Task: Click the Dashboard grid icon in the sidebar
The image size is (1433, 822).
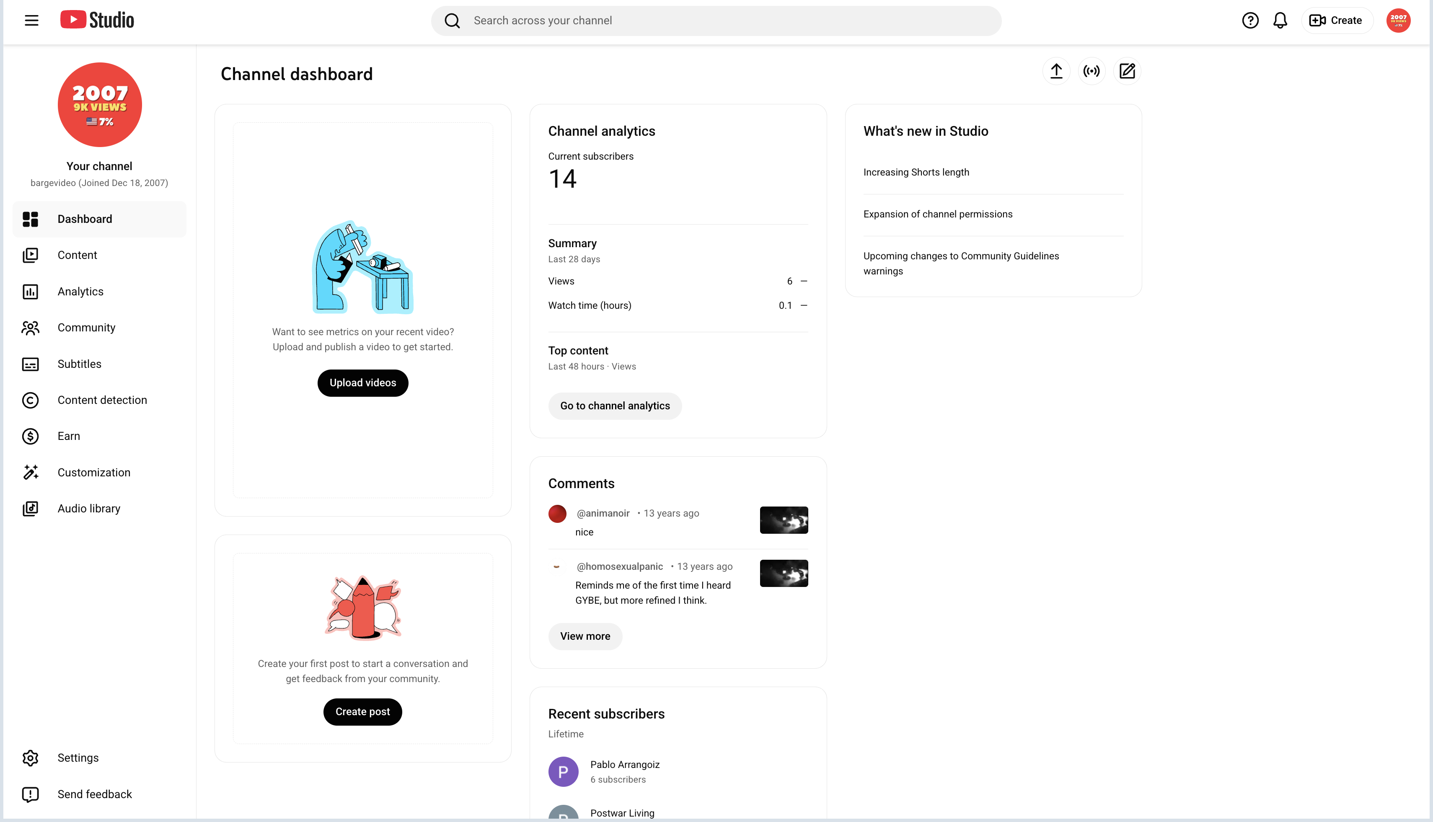Action: pyautogui.click(x=31, y=219)
